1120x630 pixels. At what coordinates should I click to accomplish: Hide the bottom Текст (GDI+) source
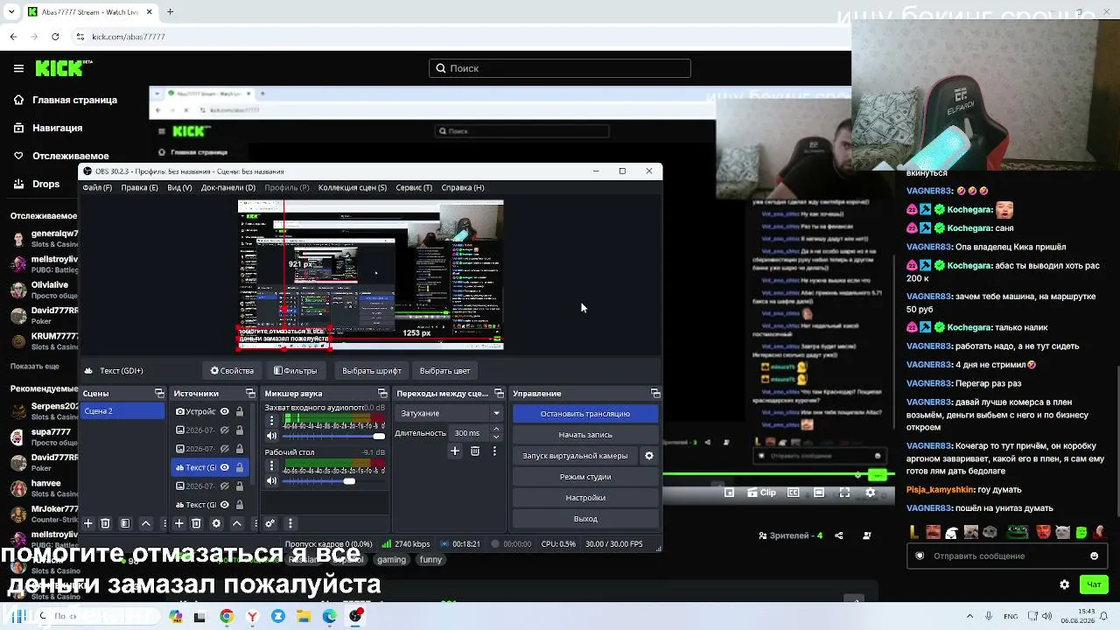(225, 505)
